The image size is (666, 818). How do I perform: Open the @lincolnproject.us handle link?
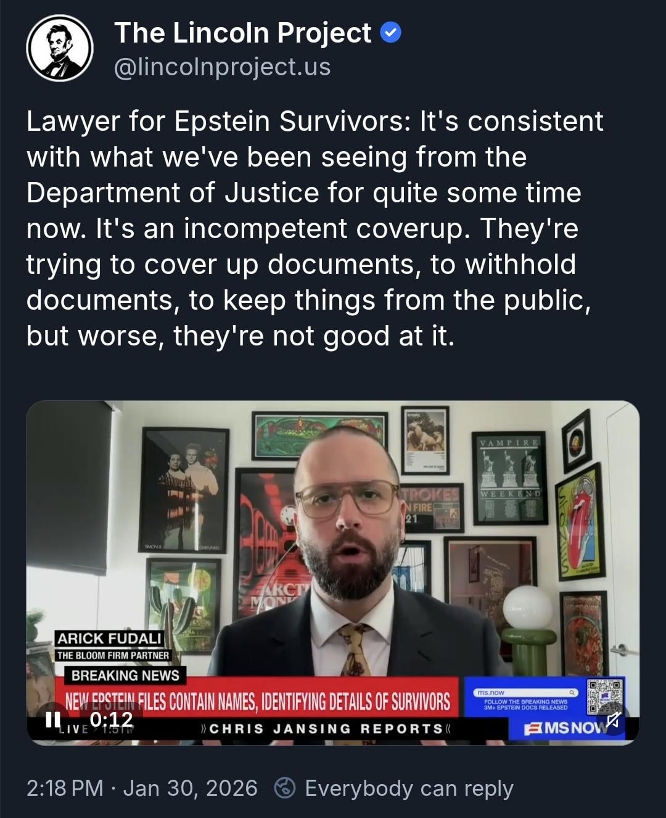(223, 67)
